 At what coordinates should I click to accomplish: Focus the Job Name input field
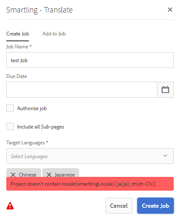[x=90, y=60]
